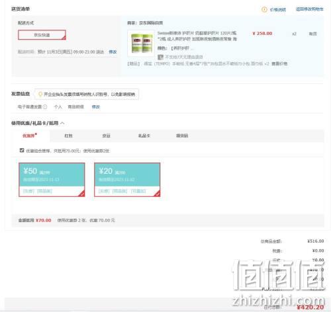The image size is (331, 312).
Task: Switch to the 礼品卡 gift card tab
Action: (x=144, y=136)
